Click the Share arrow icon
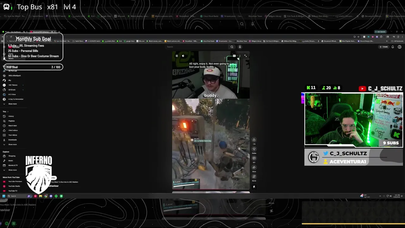This screenshot has width=405, height=228. (x=254, y=167)
